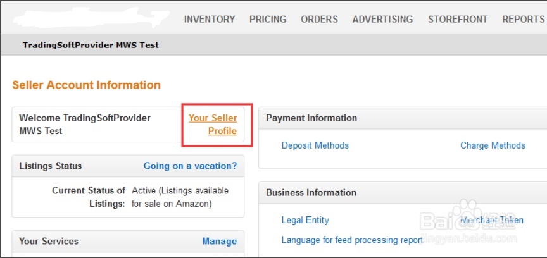Image resolution: width=547 pixels, height=258 pixels.
Task: Click the TradingSoftProvider MWS Test account bar
Action: coord(91,45)
